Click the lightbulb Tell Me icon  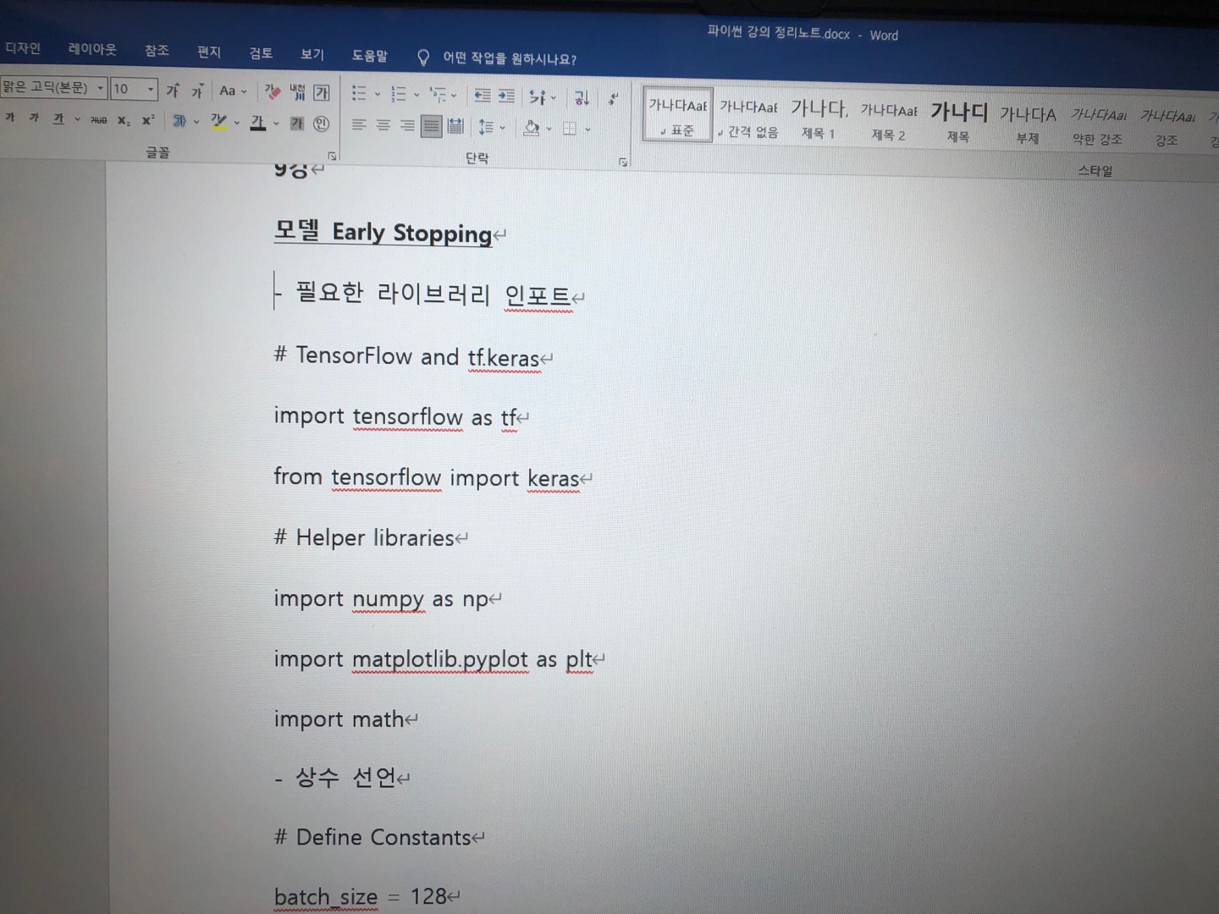coord(423,58)
